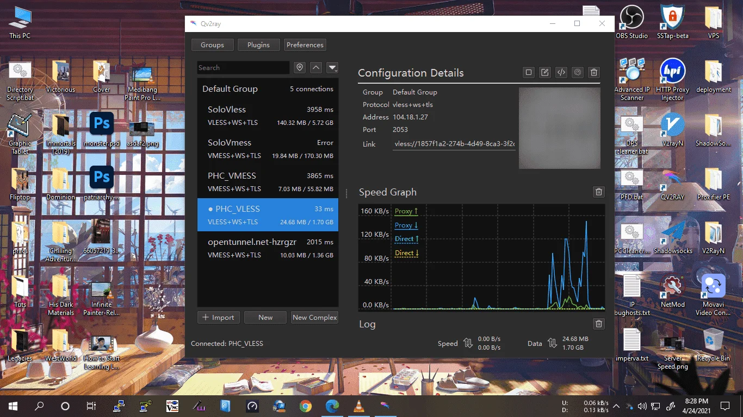
Task: Click the "Direct ↓" legend entry
Action: pyautogui.click(x=407, y=253)
